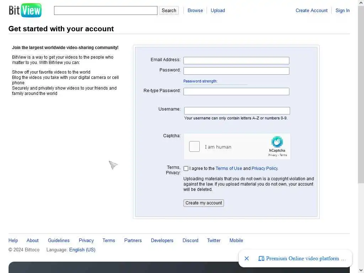
Task: Focus the Email Address field
Action: tap(236, 60)
